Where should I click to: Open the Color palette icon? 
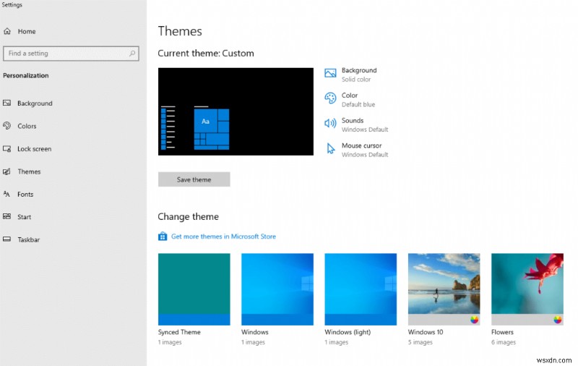click(330, 98)
